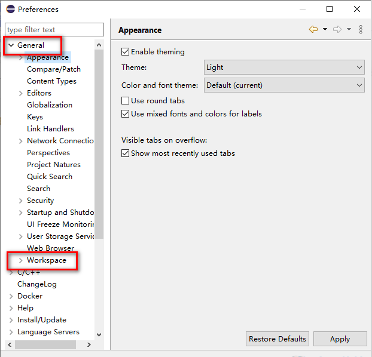Click the forward navigation arrow icon
372x357 pixels.
[337, 30]
